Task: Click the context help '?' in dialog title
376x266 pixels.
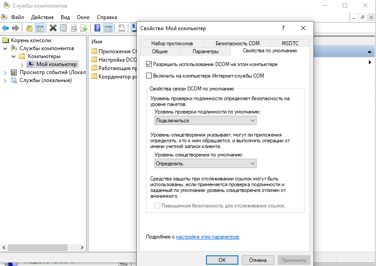Action: (283, 28)
